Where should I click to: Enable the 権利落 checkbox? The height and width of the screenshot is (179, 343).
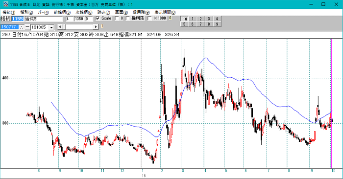[x=128, y=18]
